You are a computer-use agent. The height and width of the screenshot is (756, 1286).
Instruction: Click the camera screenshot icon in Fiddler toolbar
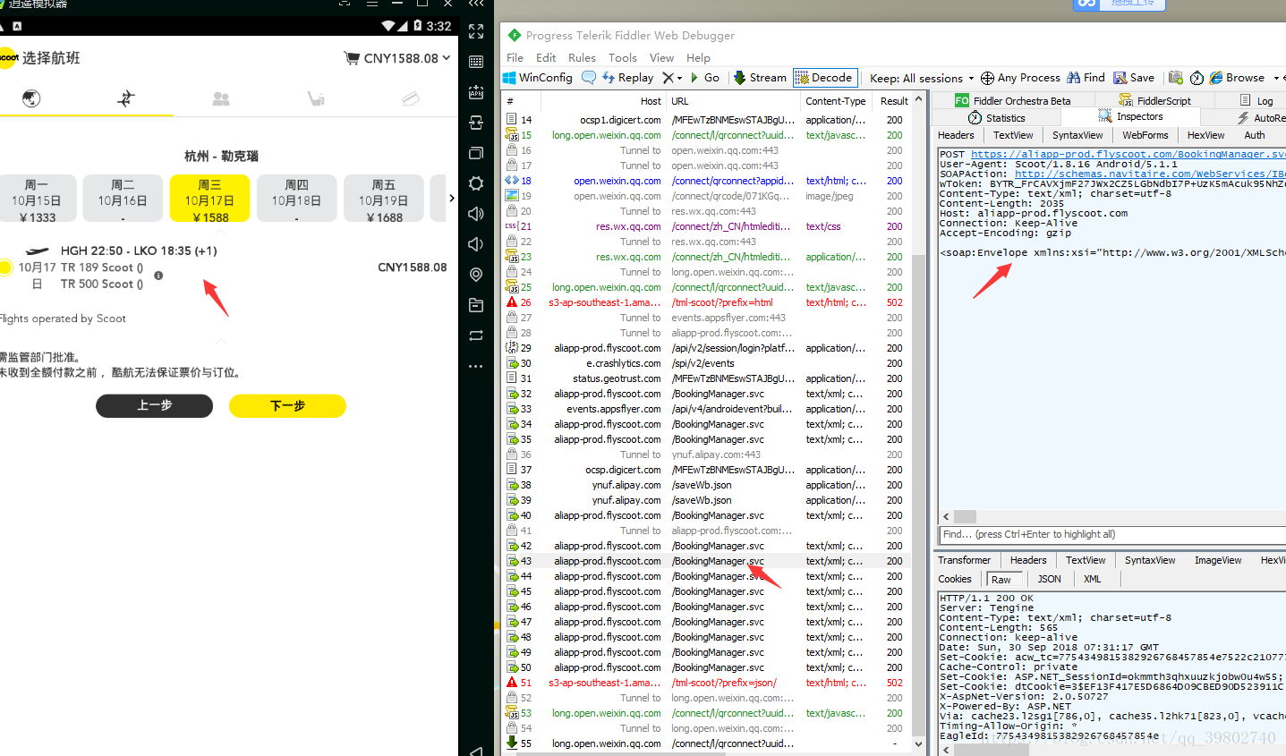tap(1176, 78)
